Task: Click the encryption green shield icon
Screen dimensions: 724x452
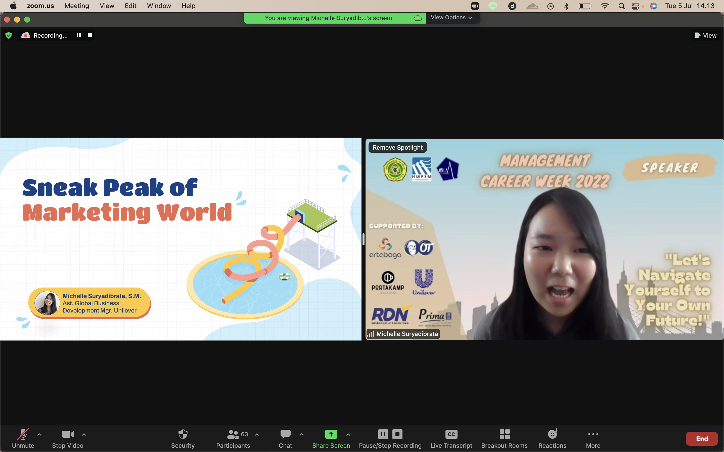Action: coord(9,35)
